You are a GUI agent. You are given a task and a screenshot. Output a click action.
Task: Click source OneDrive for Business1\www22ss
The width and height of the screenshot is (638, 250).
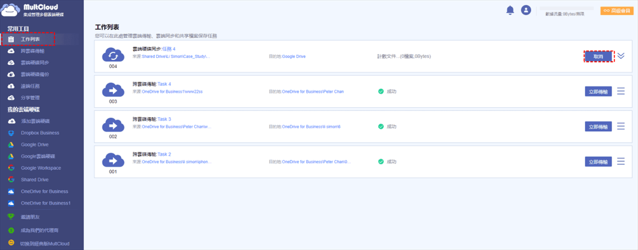pyautogui.click(x=172, y=91)
